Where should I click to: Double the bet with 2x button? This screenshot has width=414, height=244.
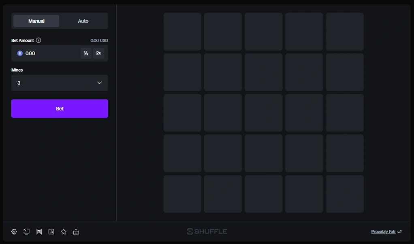click(x=98, y=53)
